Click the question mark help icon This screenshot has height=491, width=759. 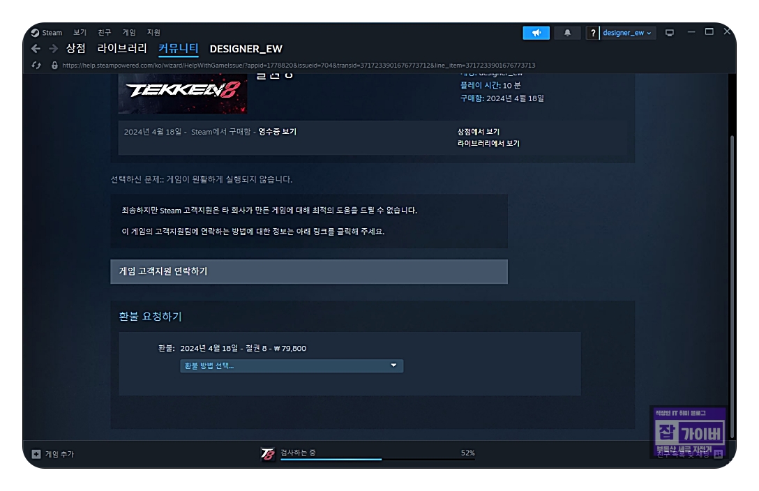tap(592, 33)
